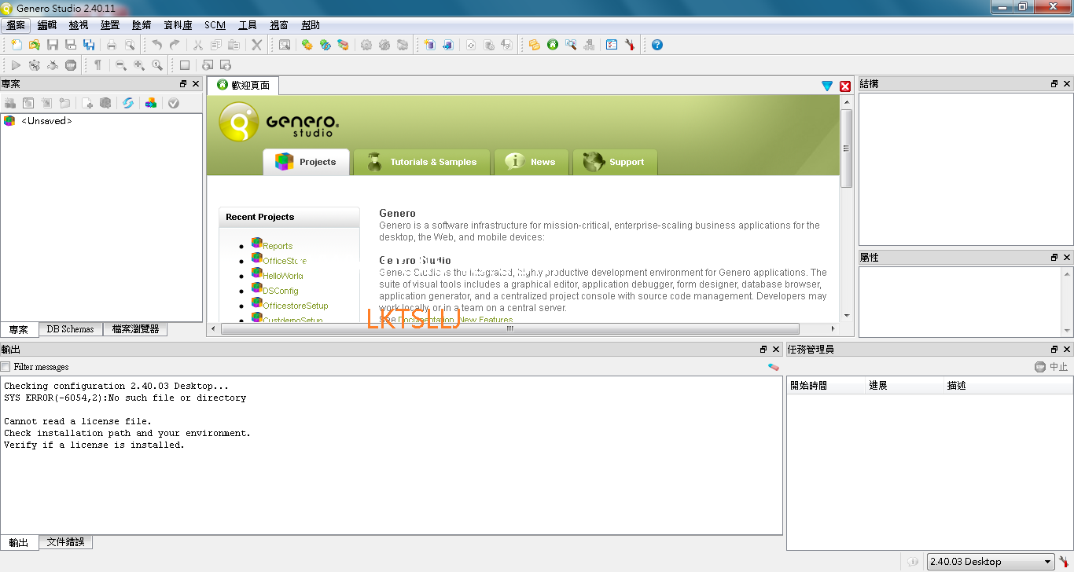Click the red close tab X icon
This screenshot has height=572, width=1074.
(x=845, y=86)
